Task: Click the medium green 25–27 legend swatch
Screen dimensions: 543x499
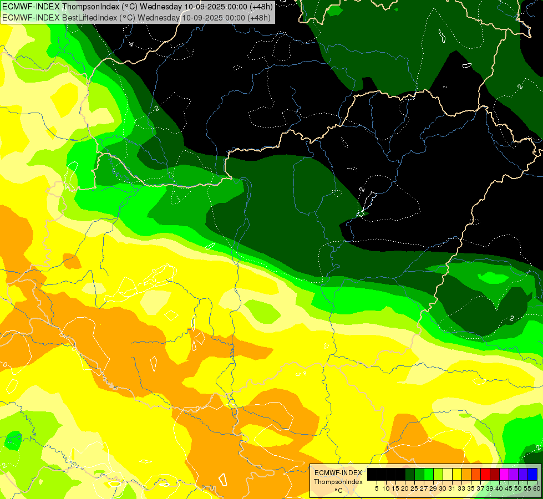Action: [419, 474]
